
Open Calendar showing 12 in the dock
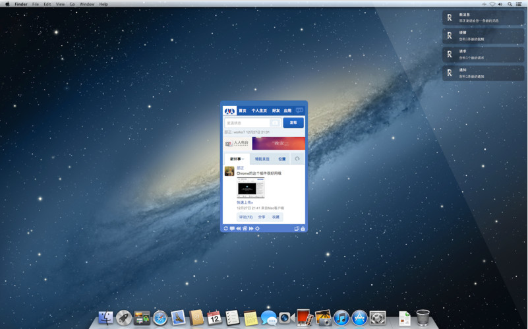point(214,318)
